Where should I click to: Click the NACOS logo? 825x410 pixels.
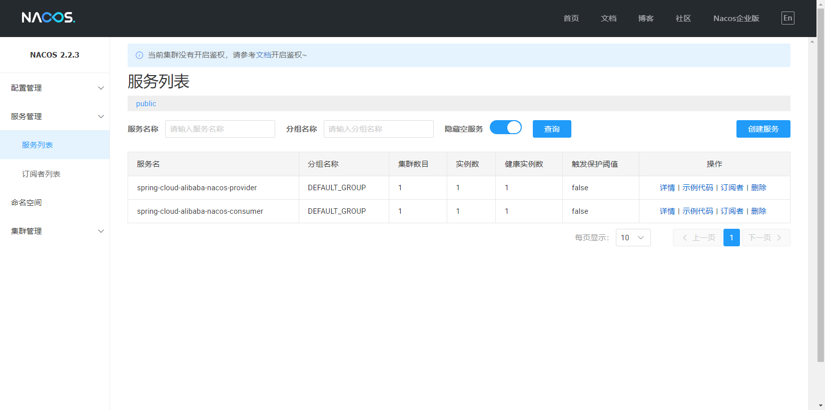pyautogui.click(x=48, y=18)
